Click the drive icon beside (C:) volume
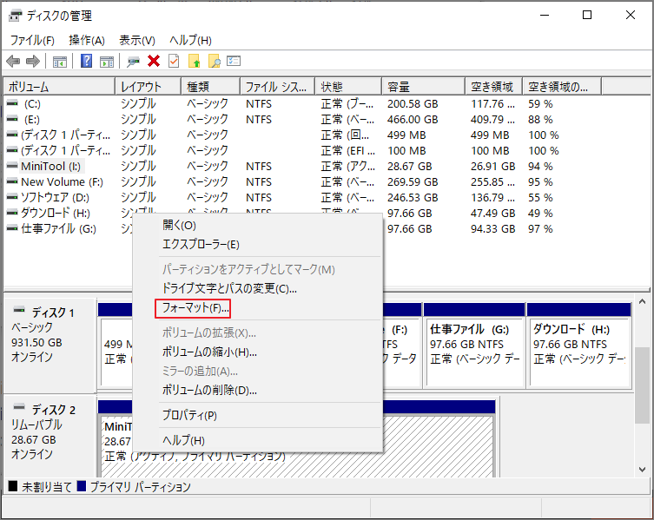This screenshot has width=654, height=520. click(12, 103)
